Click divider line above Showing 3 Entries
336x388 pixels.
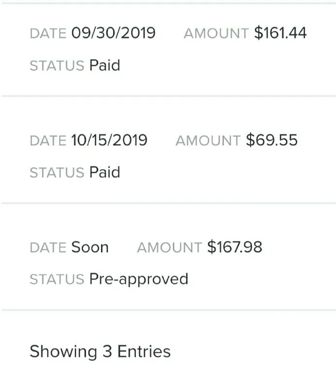click(x=168, y=309)
